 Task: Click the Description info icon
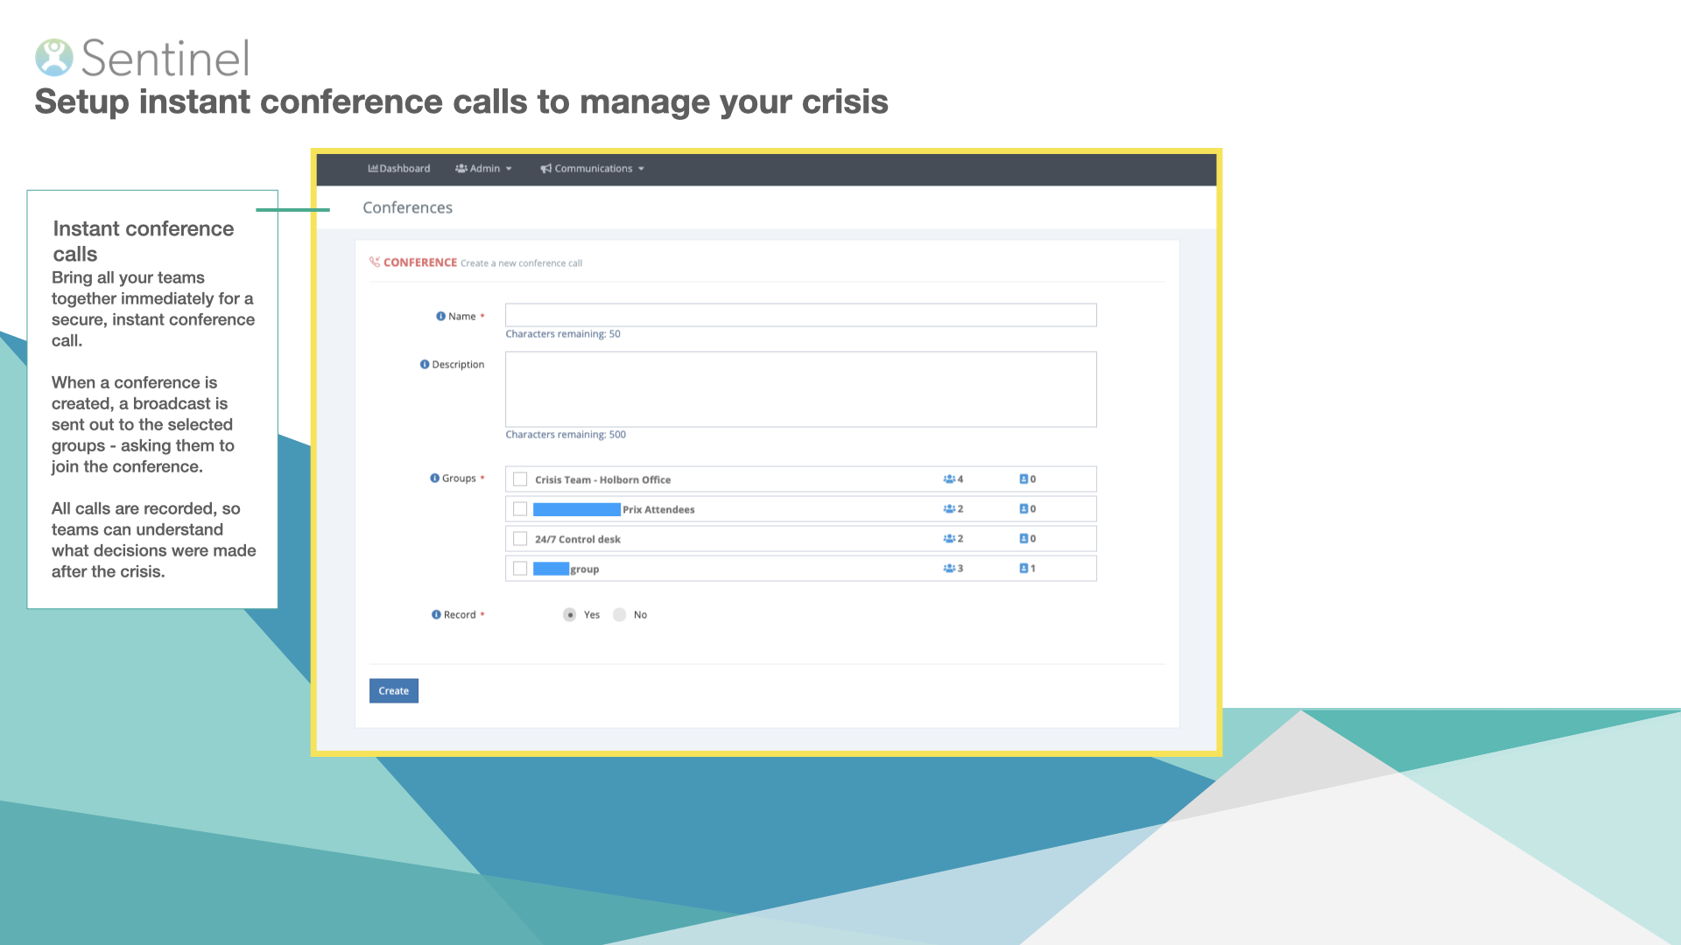pos(425,365)
